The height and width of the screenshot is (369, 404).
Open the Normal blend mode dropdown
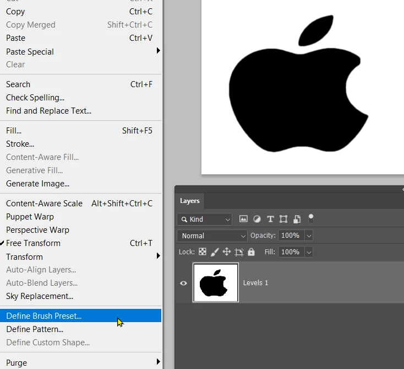pyautogui.click(x=212, y=236)
